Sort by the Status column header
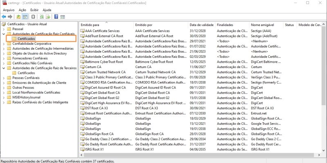 290,25
